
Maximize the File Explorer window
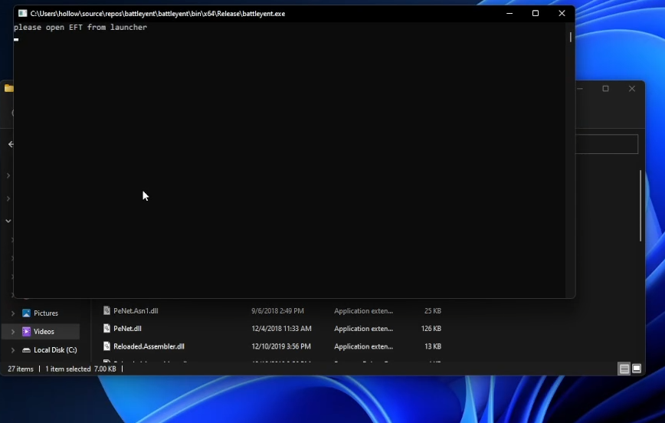click(x=605, y=89)
